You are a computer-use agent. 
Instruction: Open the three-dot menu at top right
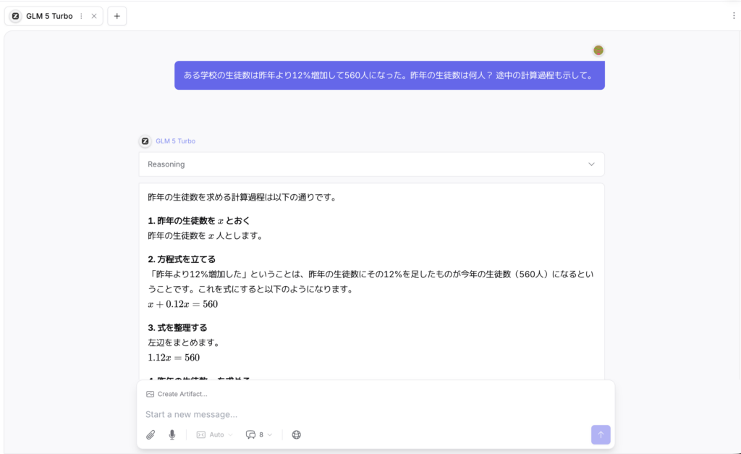734,15
